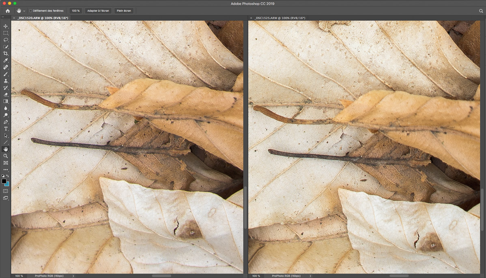
Task: Switch to _DSC1525.ARW document tab
Action: (x=280, y=18)
